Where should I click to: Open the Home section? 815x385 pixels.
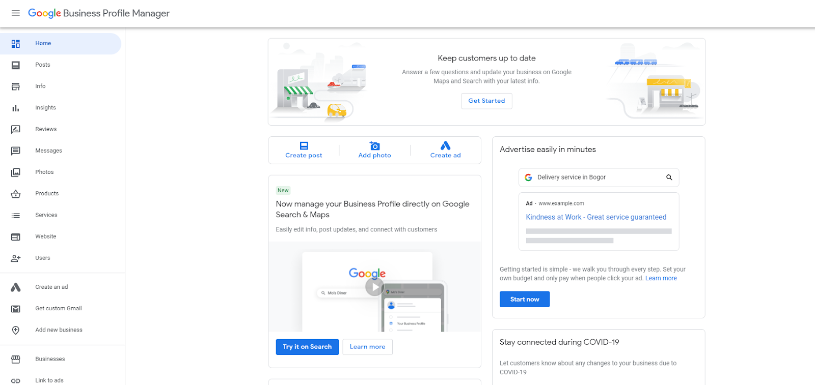[x=43, y=44]
